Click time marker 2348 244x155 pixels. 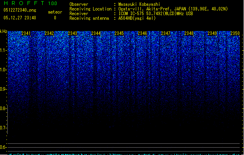(189, 33)
